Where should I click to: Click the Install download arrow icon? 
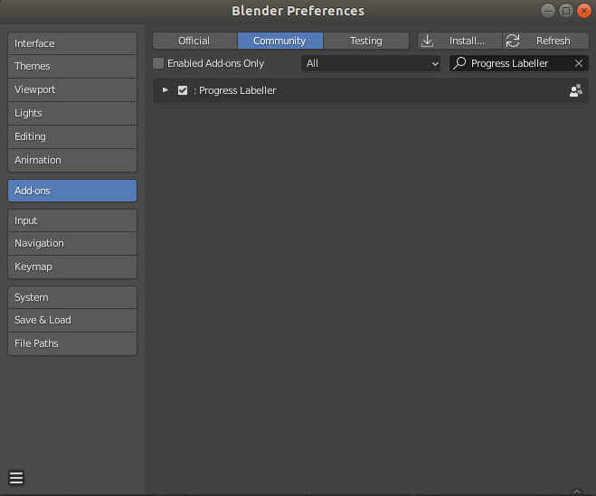[x=427, y=41]
